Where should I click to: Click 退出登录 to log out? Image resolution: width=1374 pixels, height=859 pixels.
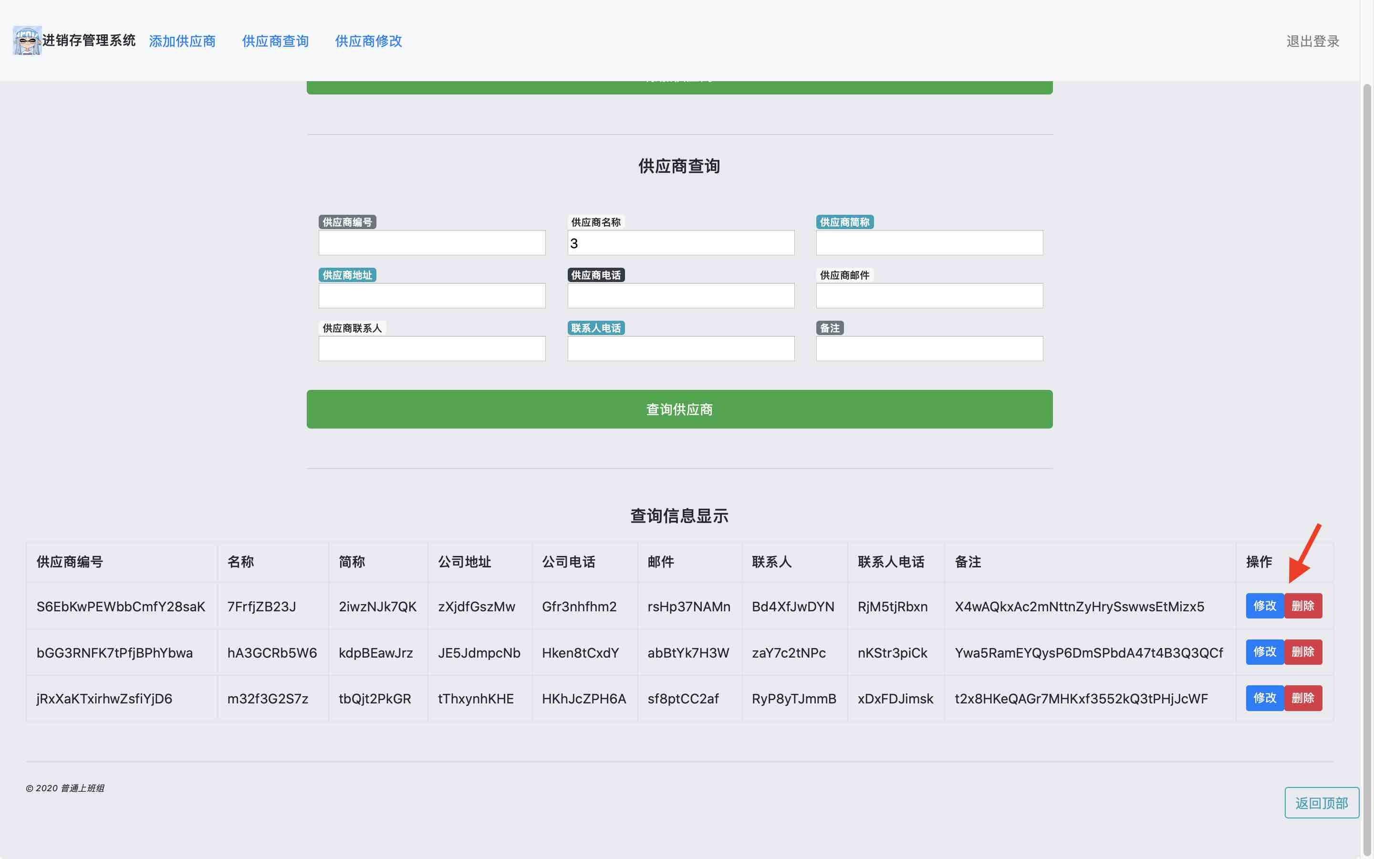click(x=1312, y=41)
